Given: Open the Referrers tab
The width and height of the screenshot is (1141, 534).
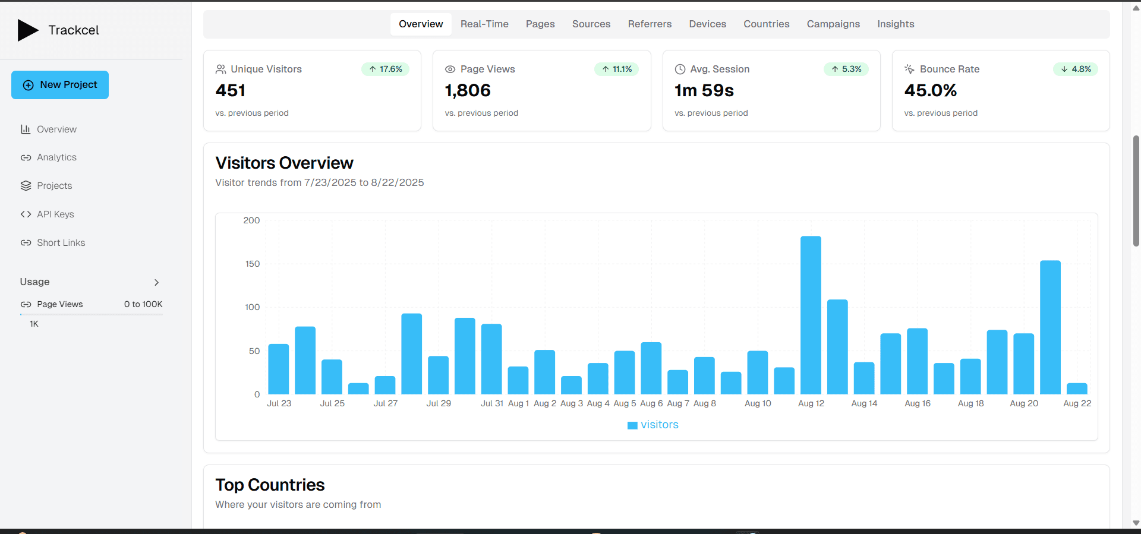Looking at the screenshot, I should [x=650, y=24].
